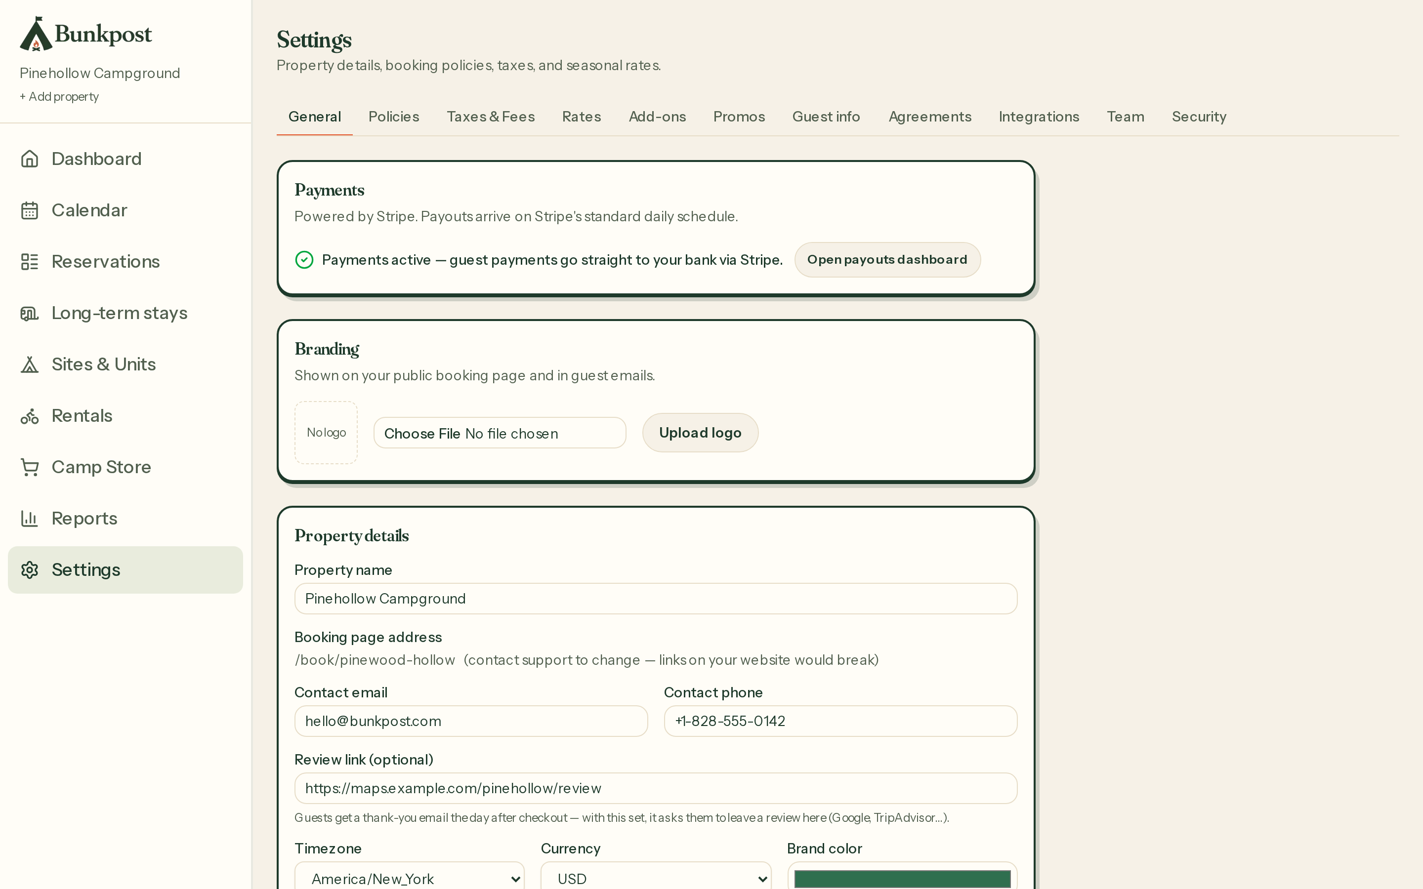Click the Branding section heading
The image size is (1423, 889).
click(327, 349)
